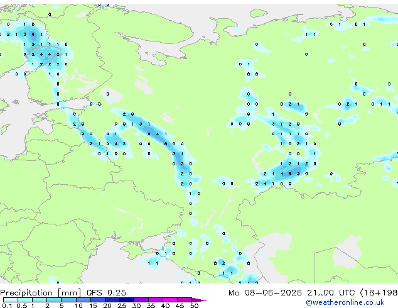398x308 pixels.
Task: Select the "Mo 08-06-2026" date text
Action: tap(265, 293)
